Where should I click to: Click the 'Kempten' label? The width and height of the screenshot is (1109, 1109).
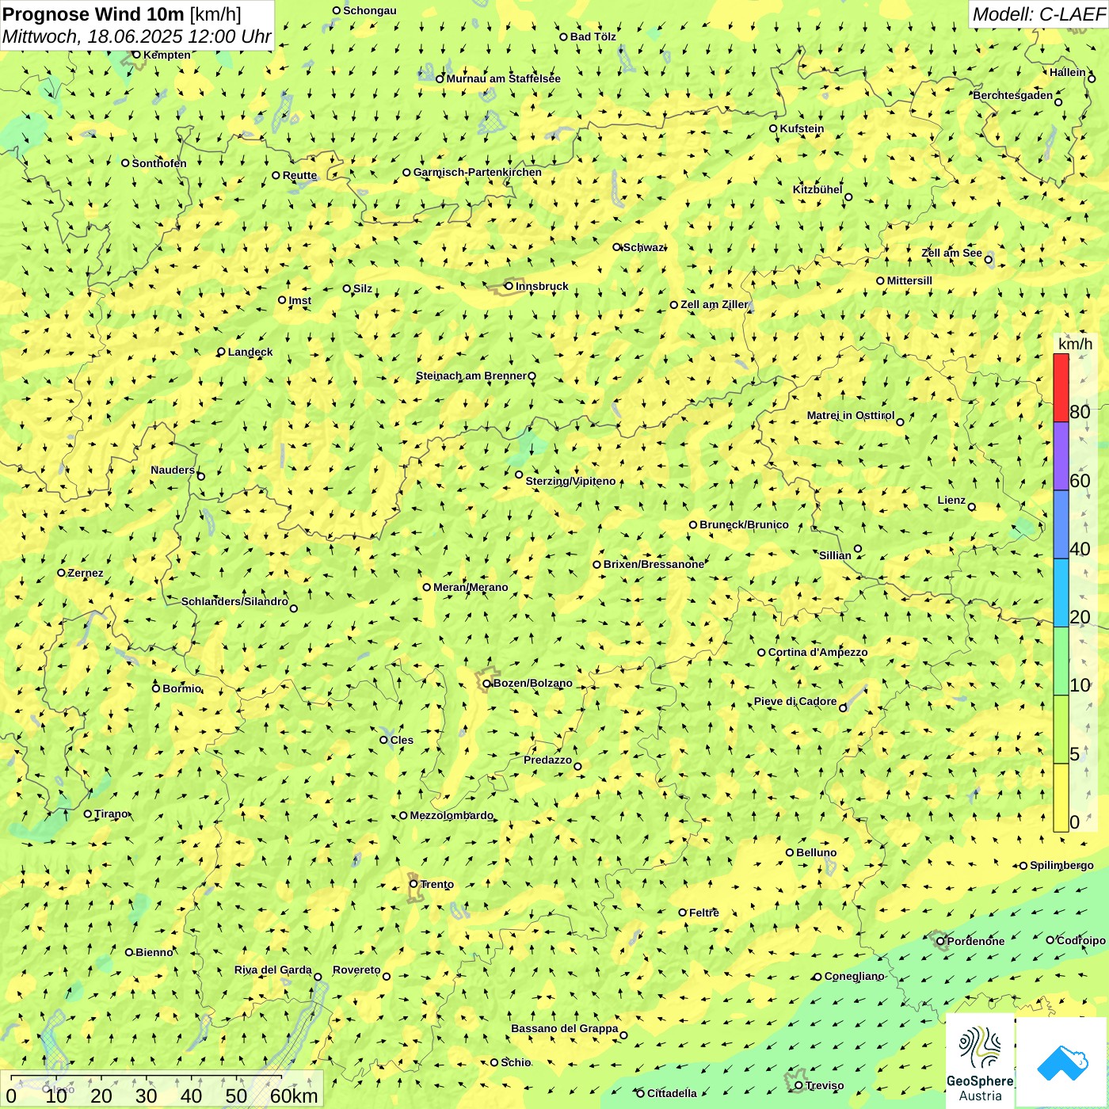167,55
